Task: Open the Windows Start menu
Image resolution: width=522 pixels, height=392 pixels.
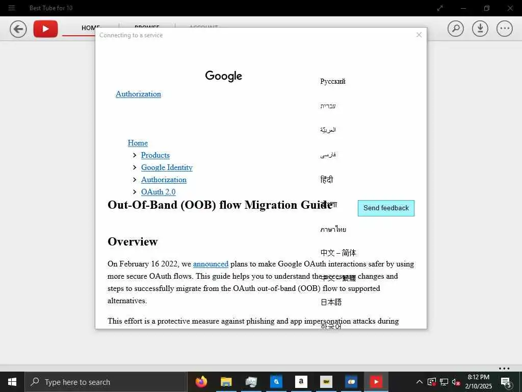Action: tap(12, 382)
